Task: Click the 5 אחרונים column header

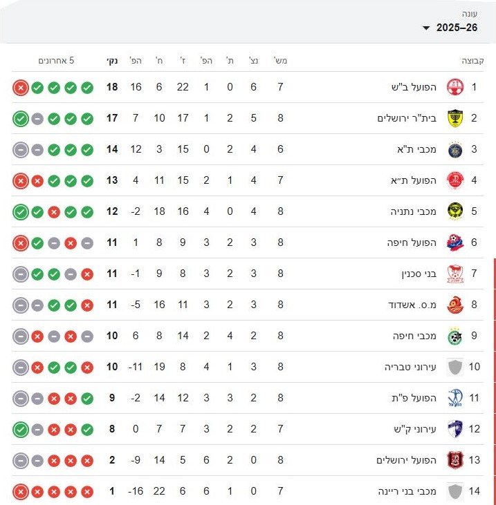Action: 56,61
